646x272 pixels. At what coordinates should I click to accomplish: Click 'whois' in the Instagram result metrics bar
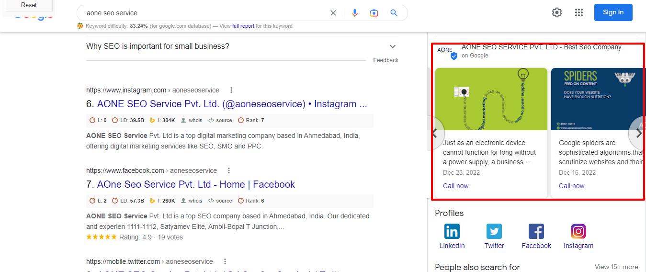click(x=192, y=120)
